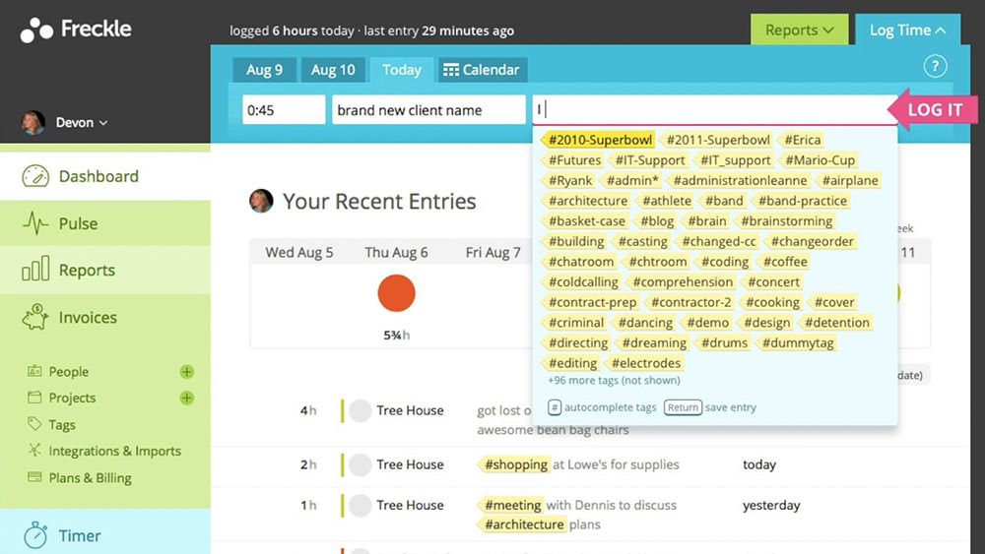This screenshot has height=554, width=985.
Task: Select the #electrodes tag
Action: coord(645,363)
